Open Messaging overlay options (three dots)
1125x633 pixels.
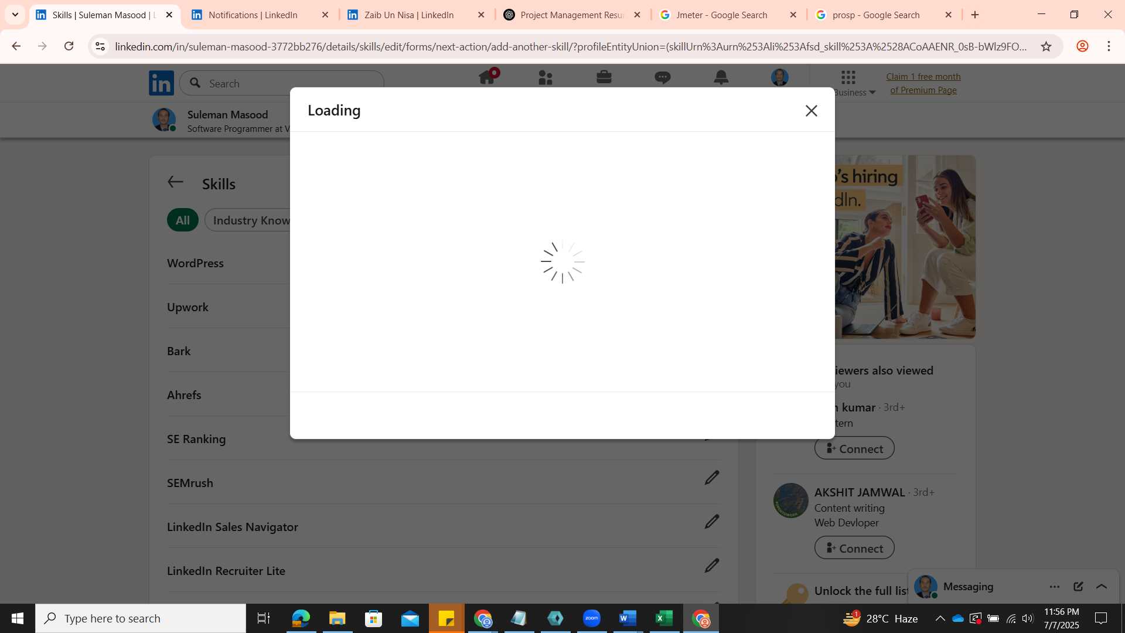[1055, 587]
